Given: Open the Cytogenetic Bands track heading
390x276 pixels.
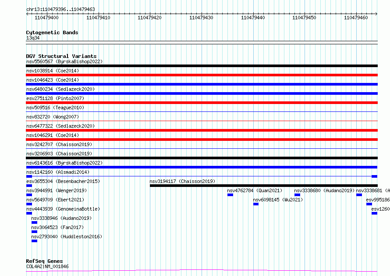Looking at the screenshot, I should [52, 32].
